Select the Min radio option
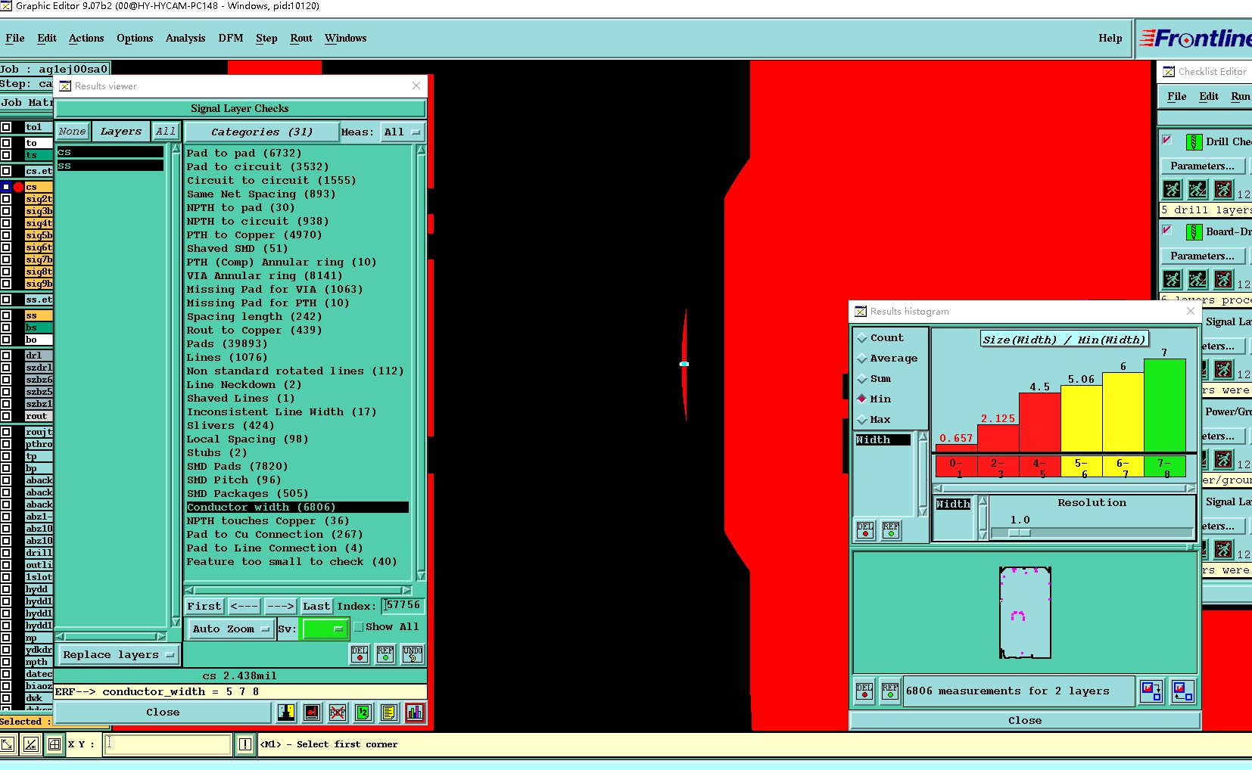The height and width of the screenshot is (770, 1252). click(861, 399)
